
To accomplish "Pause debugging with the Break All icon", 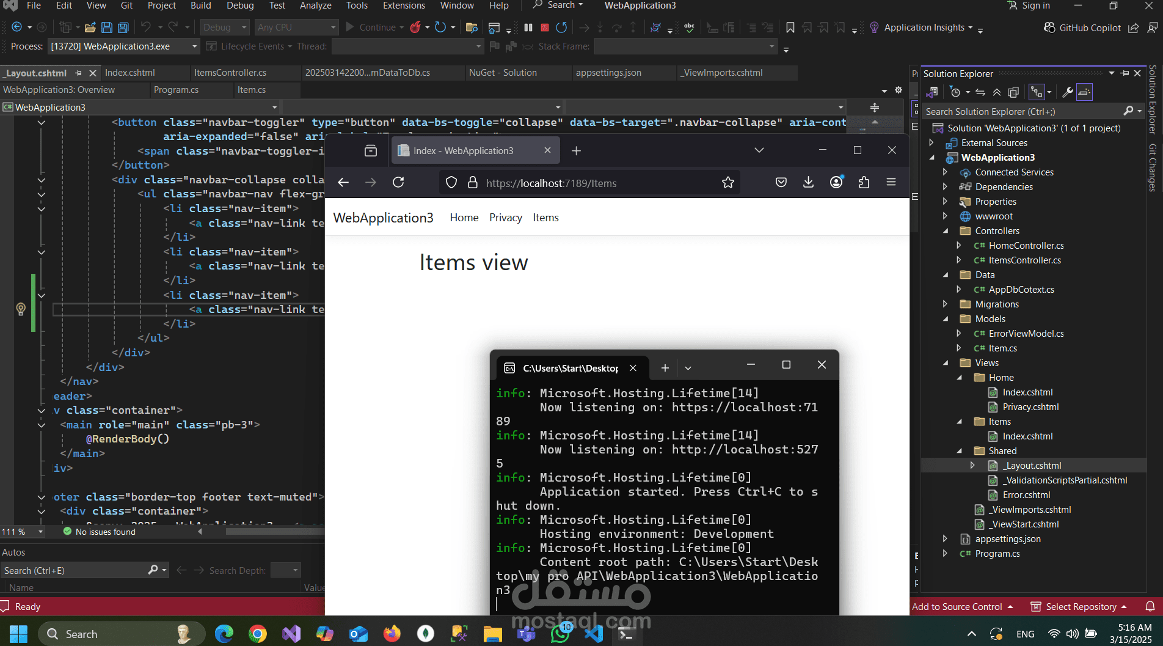I will (528, 28).
